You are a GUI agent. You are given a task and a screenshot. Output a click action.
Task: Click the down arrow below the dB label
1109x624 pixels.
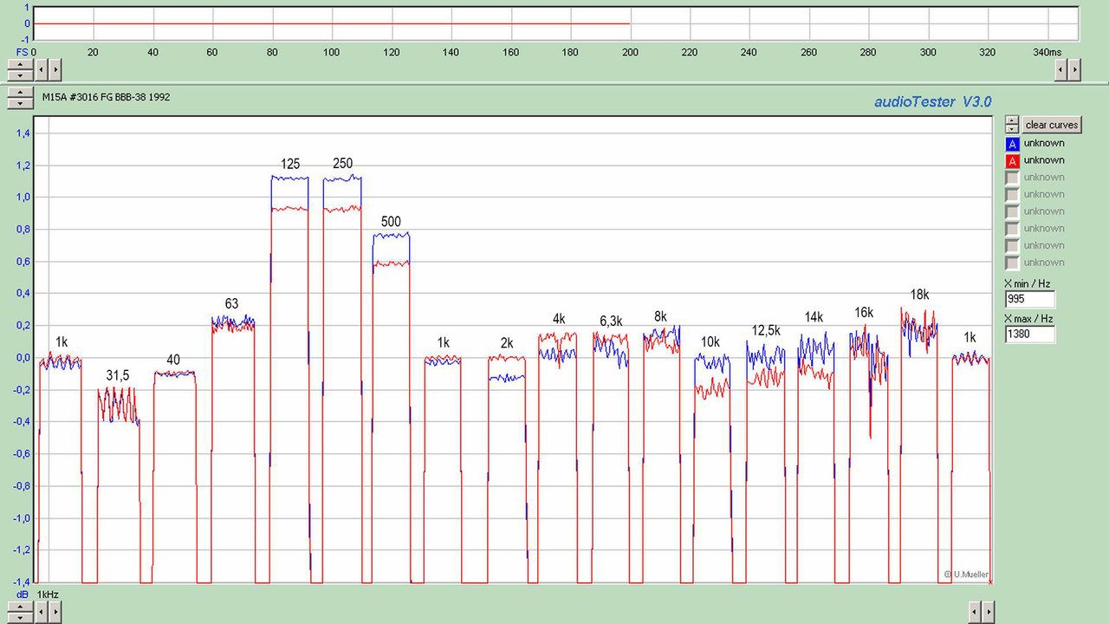click(20, 618)
